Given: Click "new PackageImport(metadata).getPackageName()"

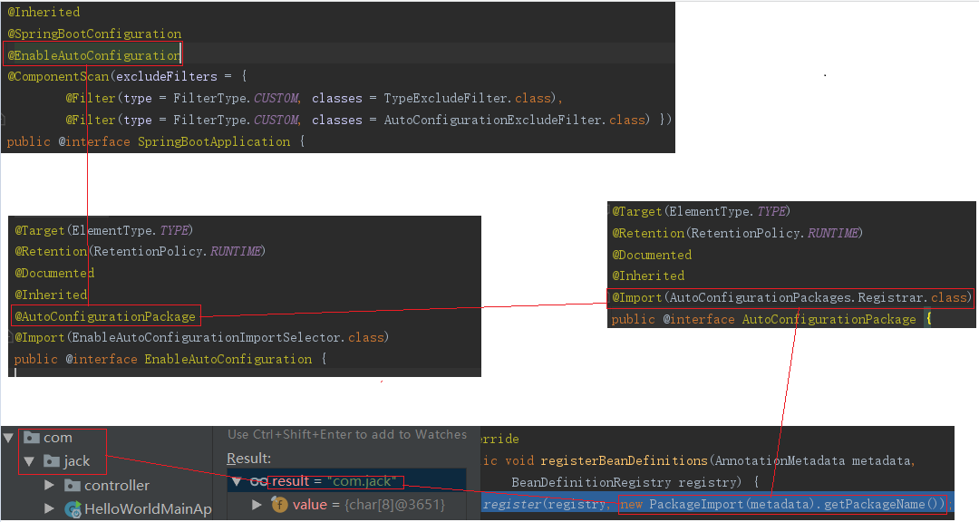Looking at the screenshot, I should 782,505.
